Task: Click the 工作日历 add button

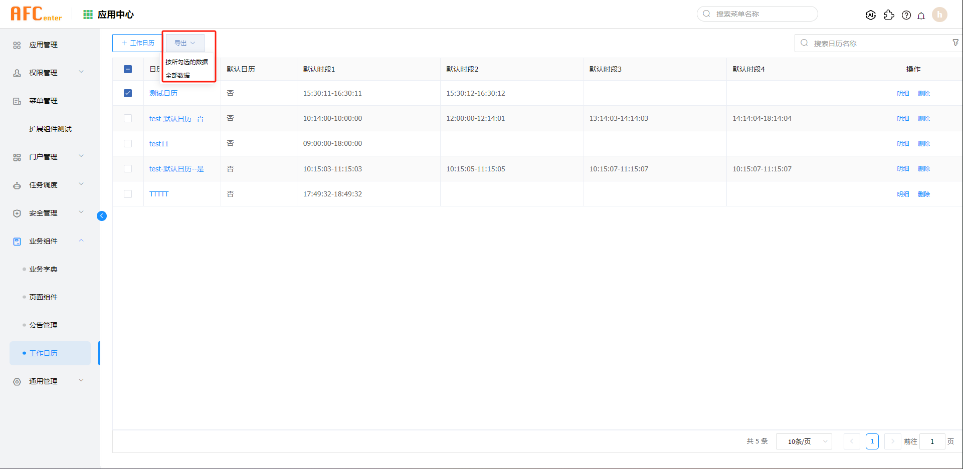Action: click(x=138, y=43)
